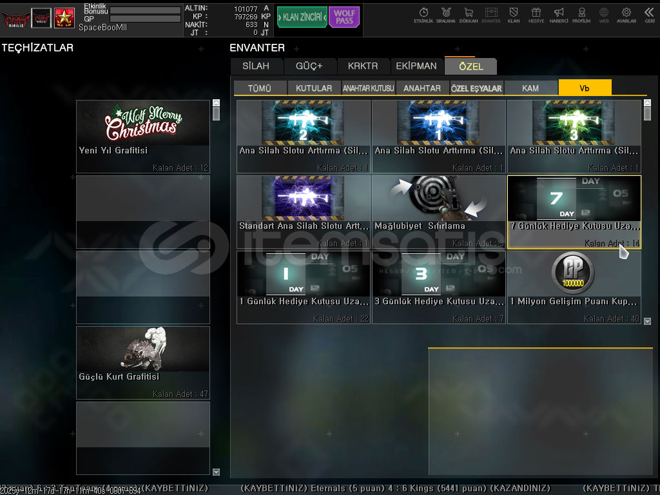
Task: Open the Hediye gift icon
Action: tap(536, 15)
